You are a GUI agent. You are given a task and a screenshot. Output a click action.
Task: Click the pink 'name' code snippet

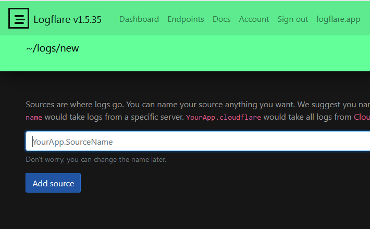click(34, 117)
